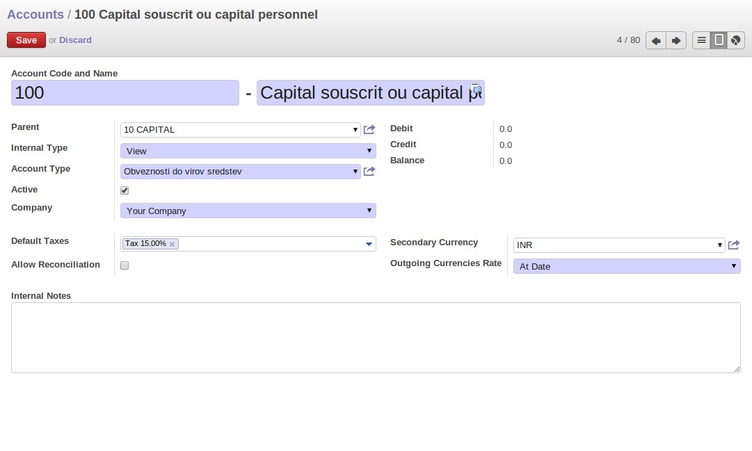Go to the previous account record
Screen dimensions: 752x451
pos(655,40)
